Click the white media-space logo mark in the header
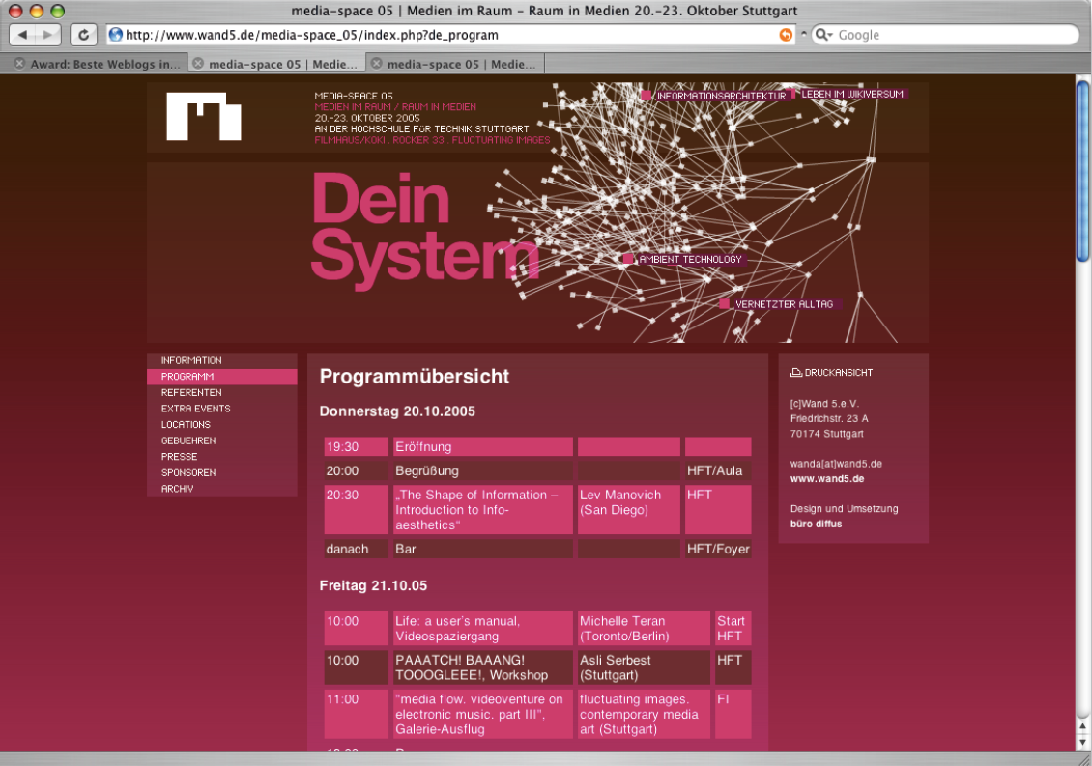1092x766 pixels. coord(203,116)
